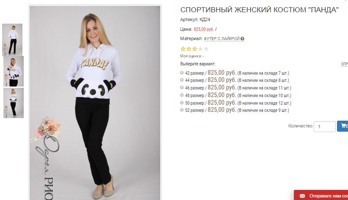348x200 pixels.
Task: Pick the 48 размер radio option
Action: click(182, 95)
